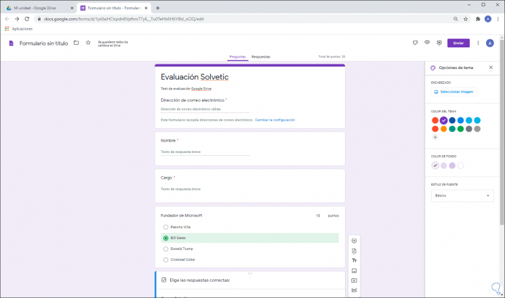The width and height of the screenshot is (505, 298).
Task: Switch to the Respuestas tab
Action: 260,57
